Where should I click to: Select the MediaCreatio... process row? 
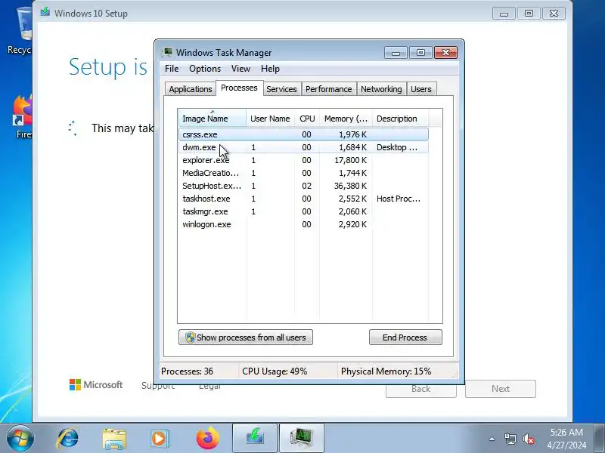pos(303,173)
